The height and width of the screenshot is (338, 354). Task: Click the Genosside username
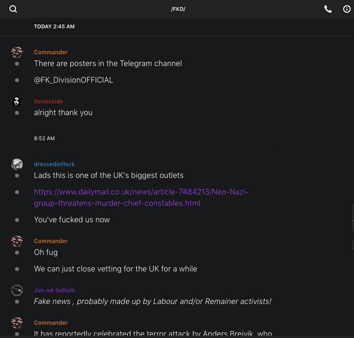[49, 101]
